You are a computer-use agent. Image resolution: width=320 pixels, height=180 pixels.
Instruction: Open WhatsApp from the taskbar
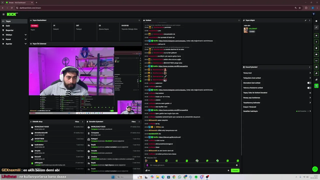click(179, 177)
